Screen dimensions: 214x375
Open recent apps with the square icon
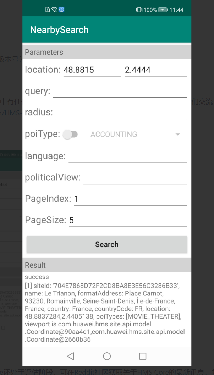pos(143,356)
